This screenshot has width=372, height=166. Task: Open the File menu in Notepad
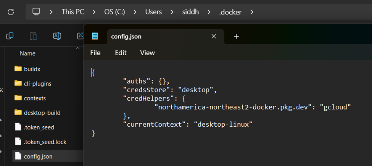click(95, 53)
